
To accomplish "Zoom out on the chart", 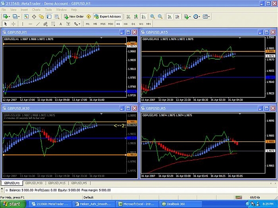I will (160, 16).
